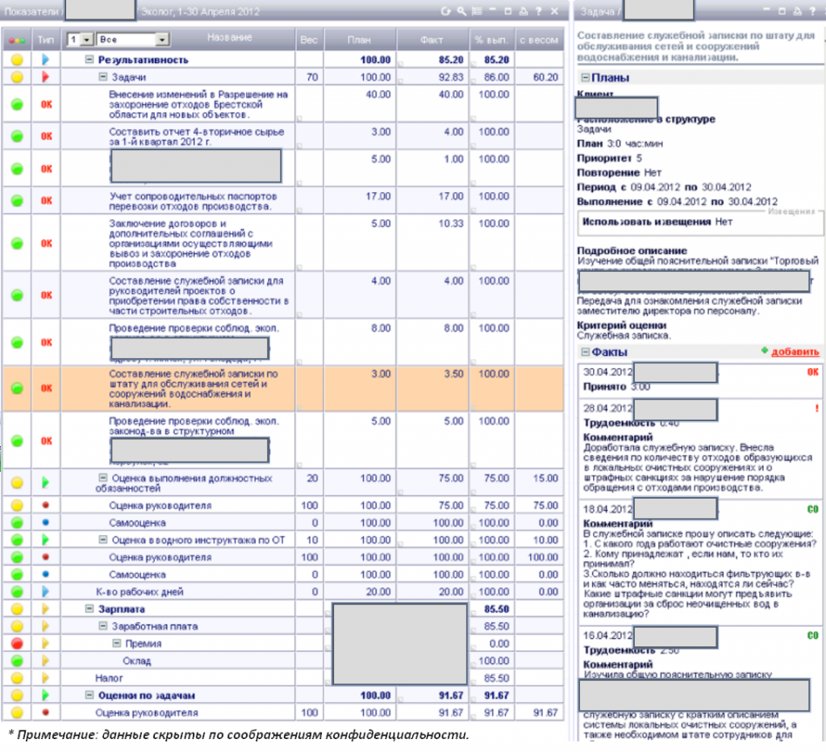This screenshot has width=826, height=752.
Task: Collapse the Планы section in Задача panel
Action: point(585,78)
